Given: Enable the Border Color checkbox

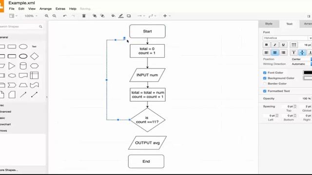Looking at the screenshot, I should click(265, 84).
